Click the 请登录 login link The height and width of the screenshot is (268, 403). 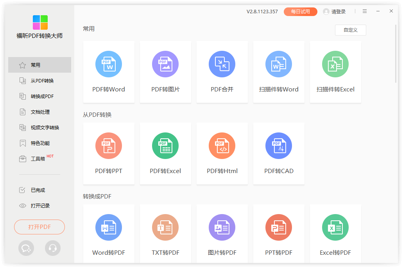coord(338,12)
